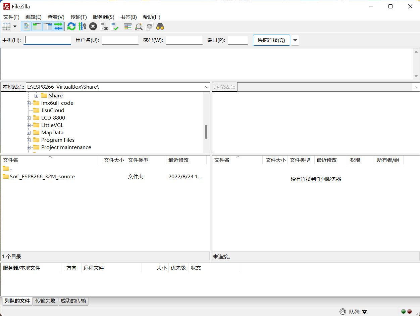Click the FileZilla title bar icon
The height and width of the screenshot is (316, 420).
6,6
